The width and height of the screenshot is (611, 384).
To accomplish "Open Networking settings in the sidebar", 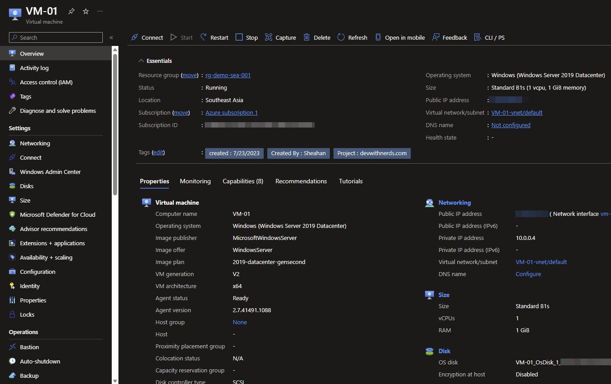I will (35, 143).
